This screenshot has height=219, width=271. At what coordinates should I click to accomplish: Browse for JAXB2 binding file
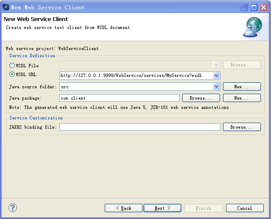pyautogui.click(x=242, y=127)
